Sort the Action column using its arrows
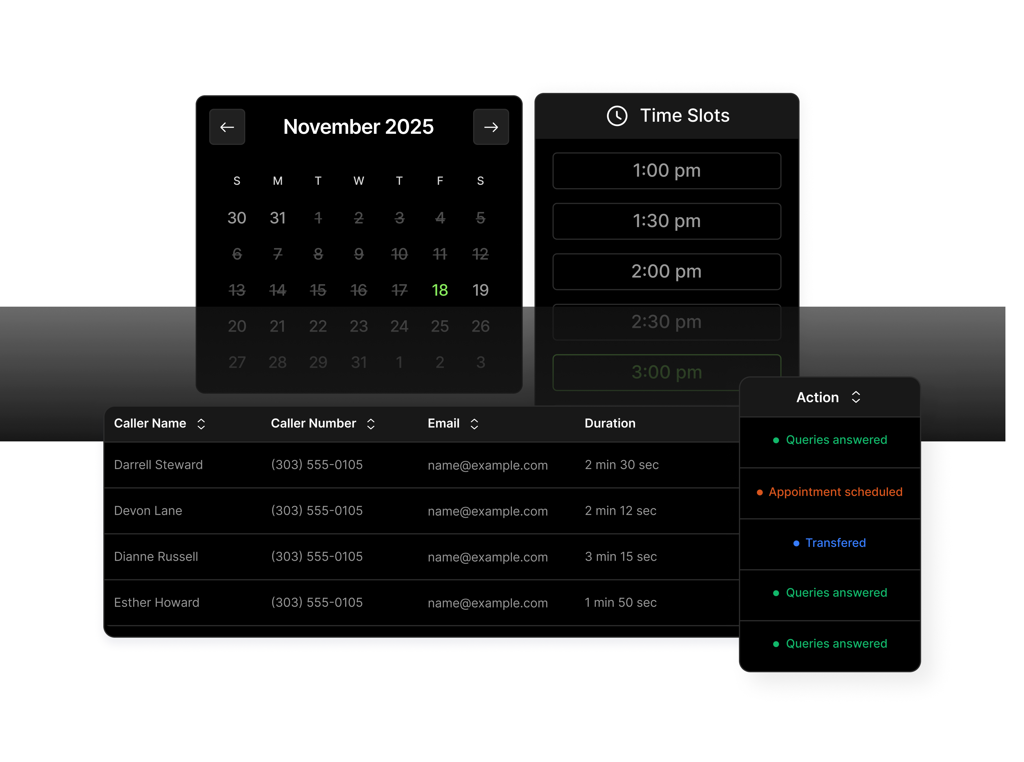The height and width of the screenshot is (762, 1024). (856, 397)
